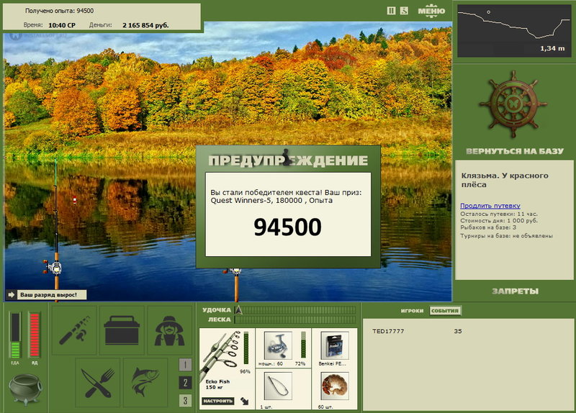
Task: Open the МЕНЮ gear menu
Action: click(x=431, y=11)
